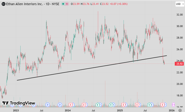Click the low value L23.41

95,4
